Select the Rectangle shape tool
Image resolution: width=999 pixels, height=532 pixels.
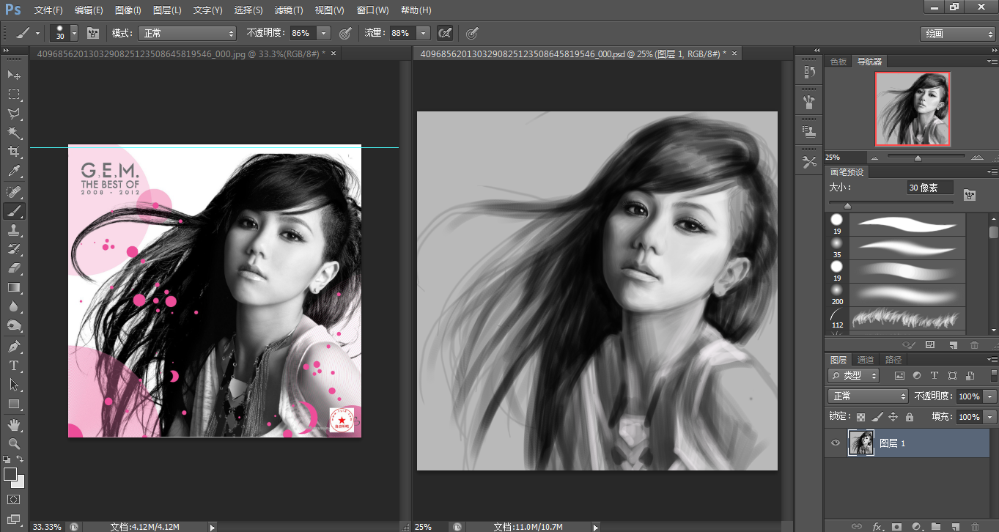point(14,404)
